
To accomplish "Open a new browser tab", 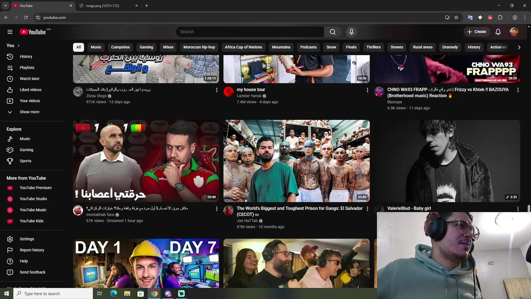I will coord(146,6).
